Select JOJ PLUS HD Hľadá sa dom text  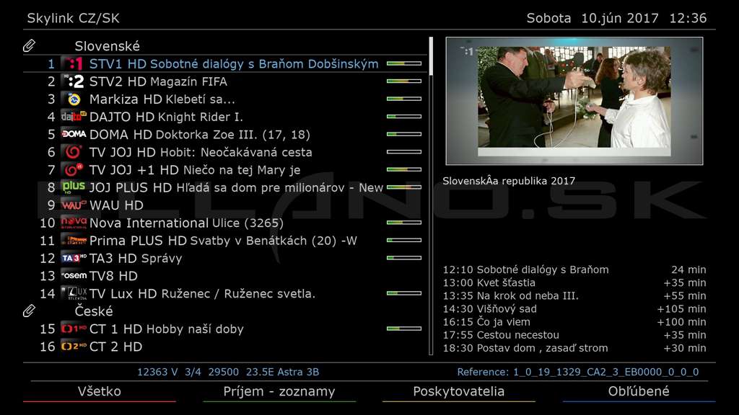click(236, 187)
